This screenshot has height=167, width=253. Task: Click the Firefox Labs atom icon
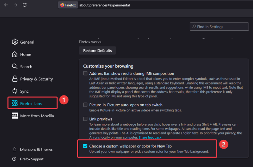(15, 103)
